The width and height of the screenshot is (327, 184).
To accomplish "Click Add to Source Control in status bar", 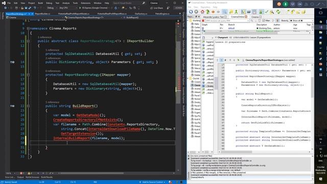I will [x=152, y=182].
